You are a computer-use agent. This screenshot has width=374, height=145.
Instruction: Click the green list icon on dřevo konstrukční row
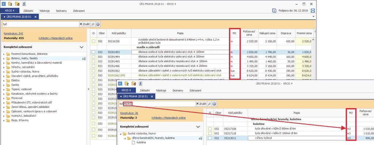201,138
